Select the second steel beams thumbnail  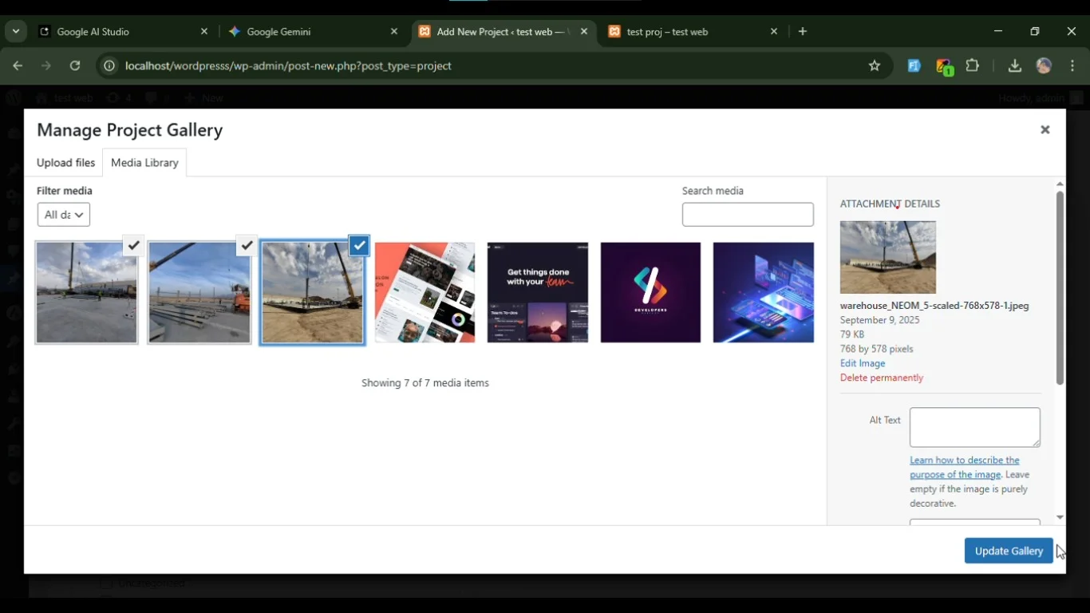point(199,293)
